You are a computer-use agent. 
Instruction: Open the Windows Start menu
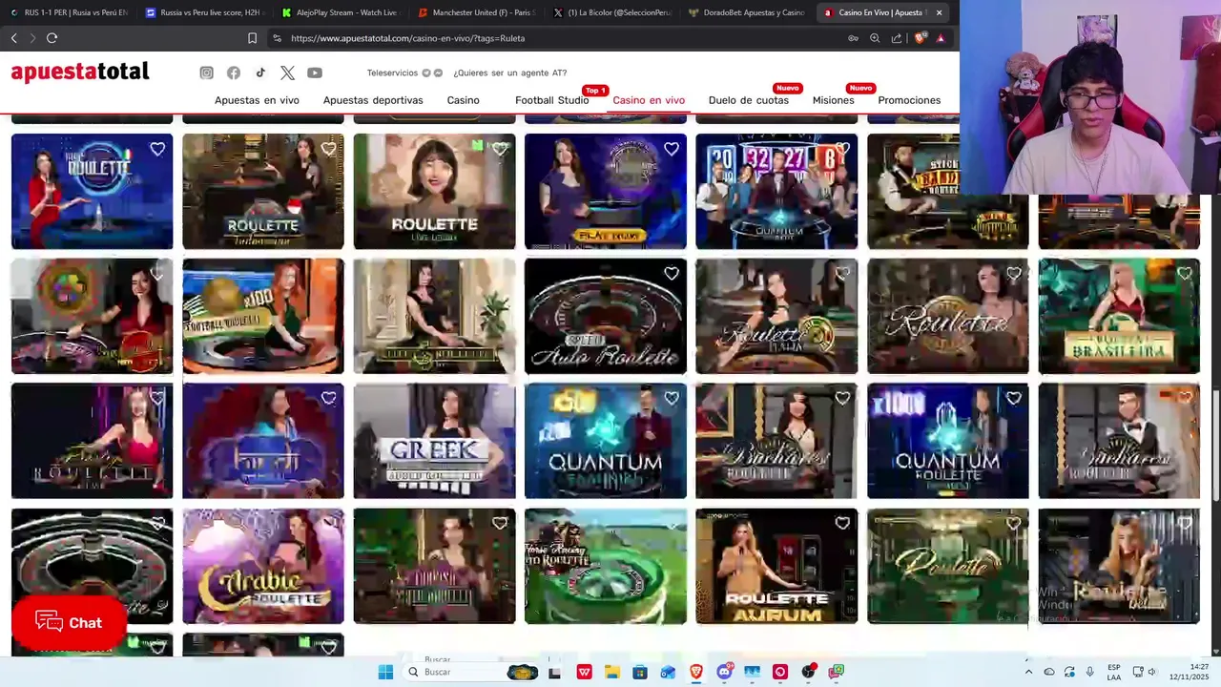[385, 672]
